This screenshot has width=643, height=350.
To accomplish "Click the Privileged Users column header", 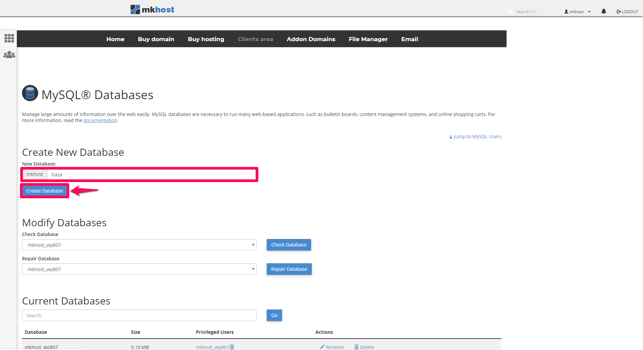I will (215, 332).
